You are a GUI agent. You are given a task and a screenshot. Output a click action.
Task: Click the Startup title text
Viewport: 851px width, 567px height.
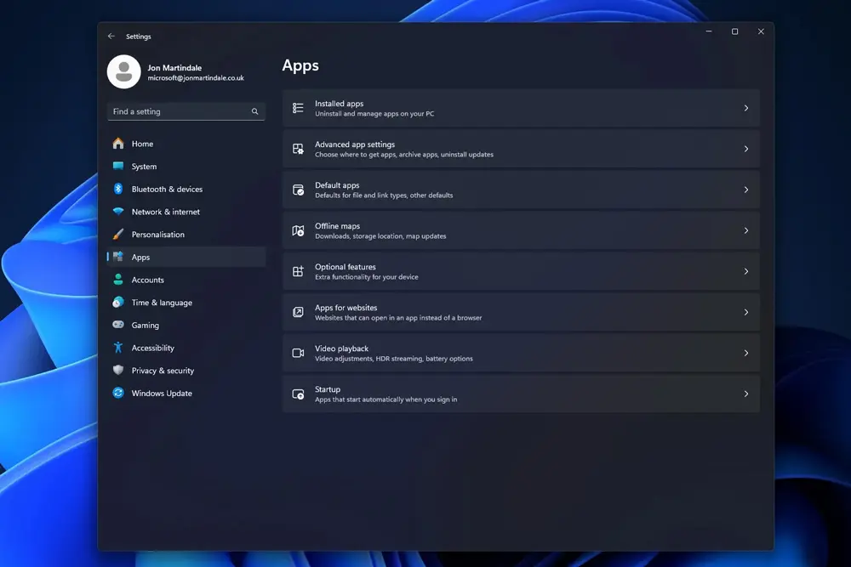[x=328, y=389]
